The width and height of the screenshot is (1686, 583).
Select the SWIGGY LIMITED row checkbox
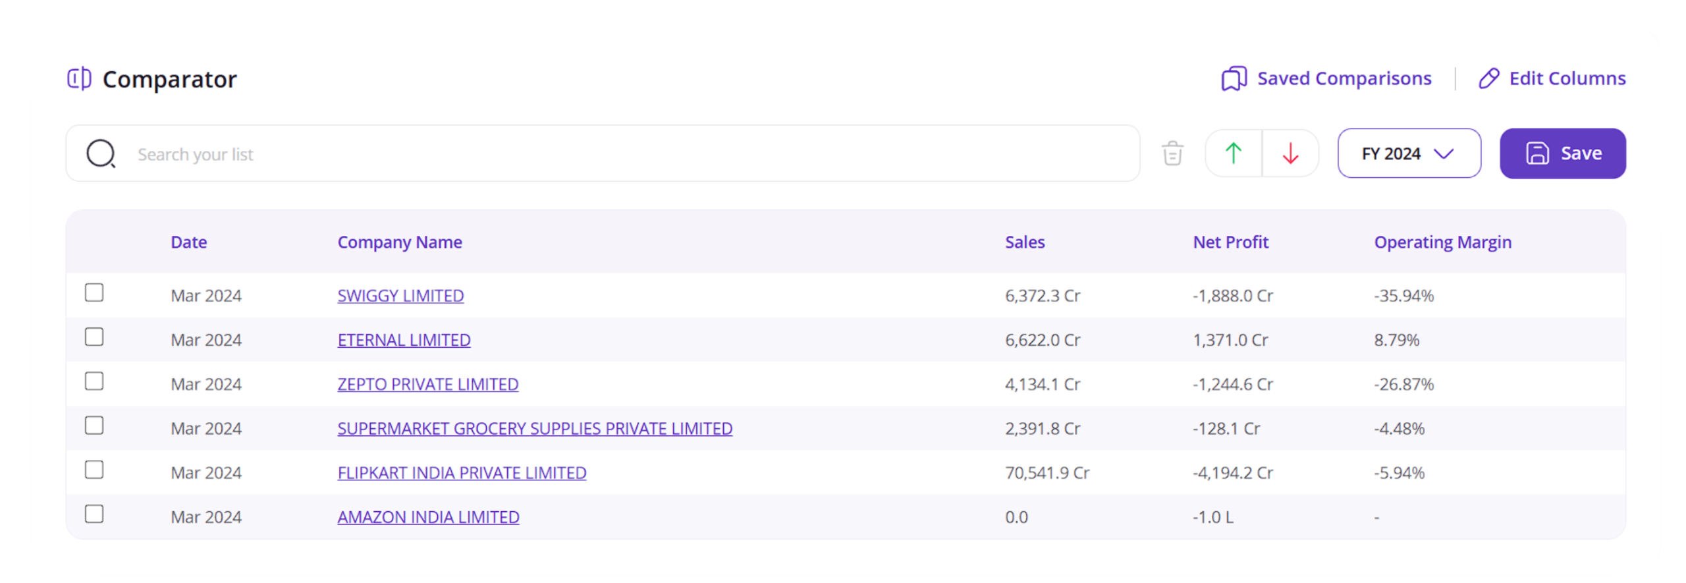point(94,292)
